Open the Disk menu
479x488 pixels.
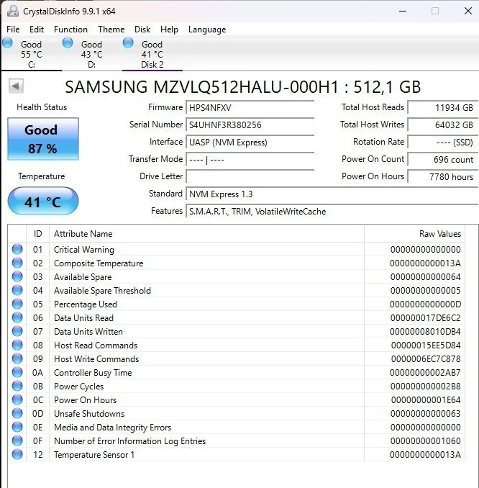point(142,30)
